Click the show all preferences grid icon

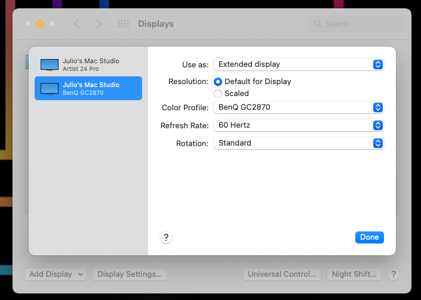tap(124, 24)
